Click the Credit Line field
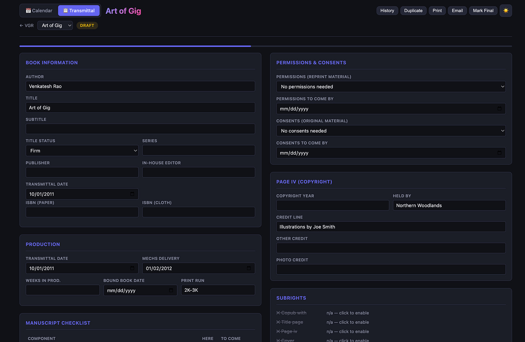This screenshot has width=525, height=342. pos(391,227)
